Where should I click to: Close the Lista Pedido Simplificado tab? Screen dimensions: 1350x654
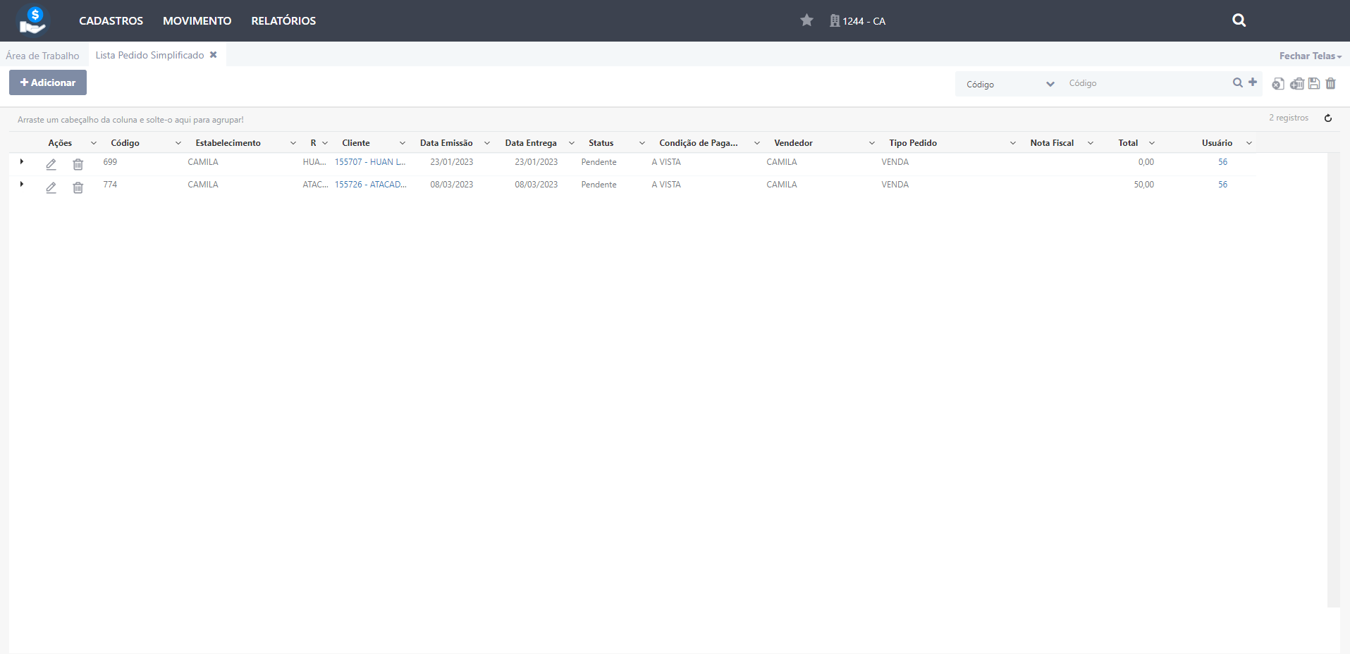[213, 55]
